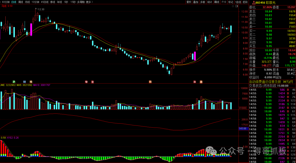Screen dimensions: 296x163
Task: Click the 委差 15397 value
Action: pos(291,7)
